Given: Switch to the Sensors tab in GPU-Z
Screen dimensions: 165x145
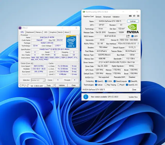Looking at the screenshot, I should [98, 17].
